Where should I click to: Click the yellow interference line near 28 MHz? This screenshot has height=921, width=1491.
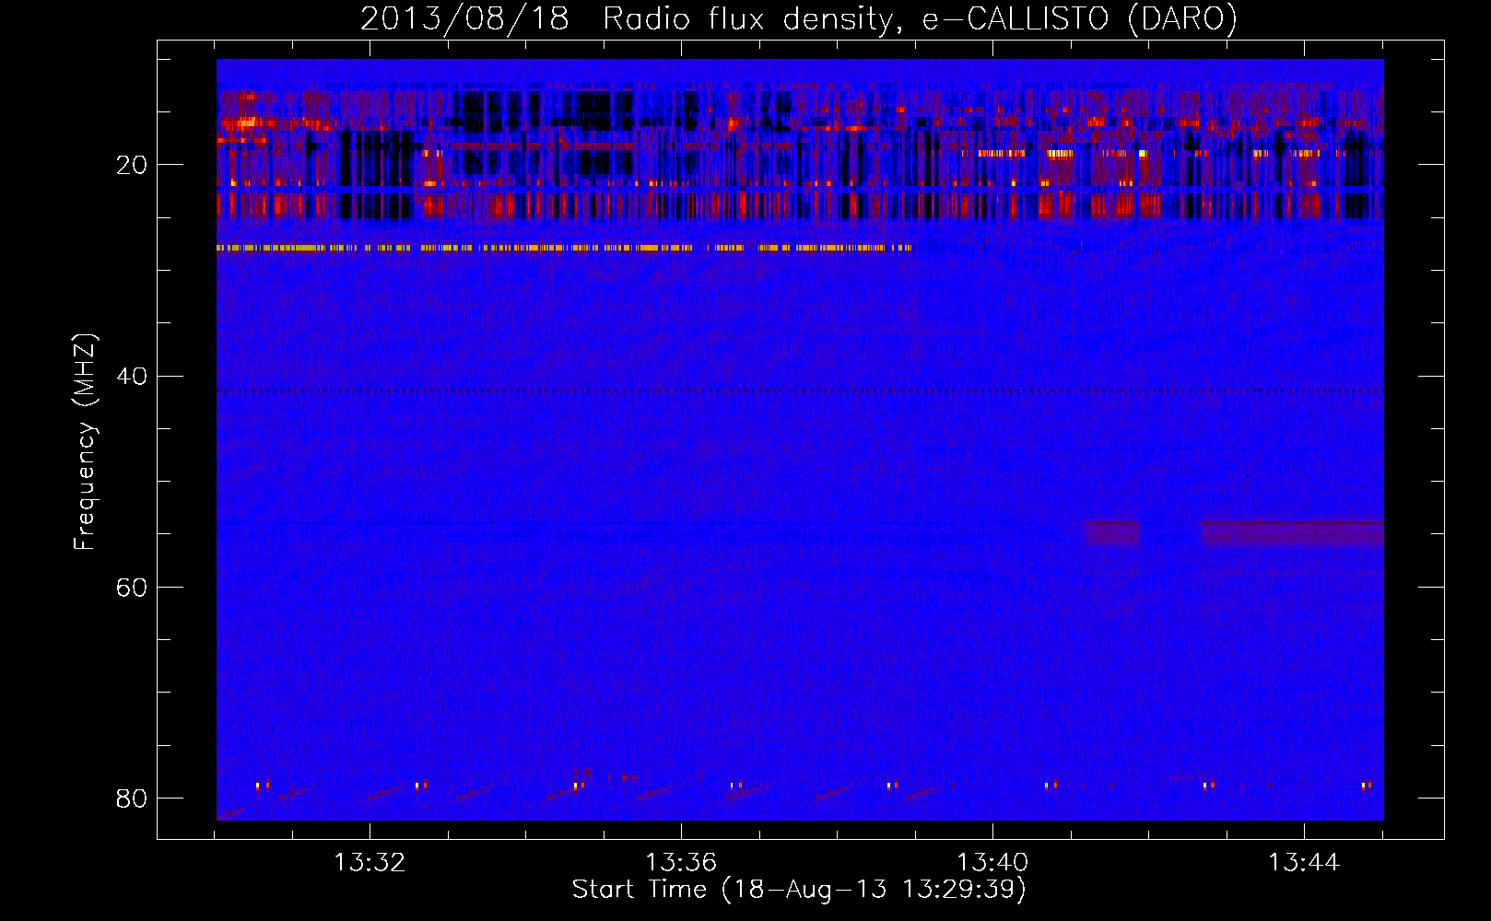[564, 248]
